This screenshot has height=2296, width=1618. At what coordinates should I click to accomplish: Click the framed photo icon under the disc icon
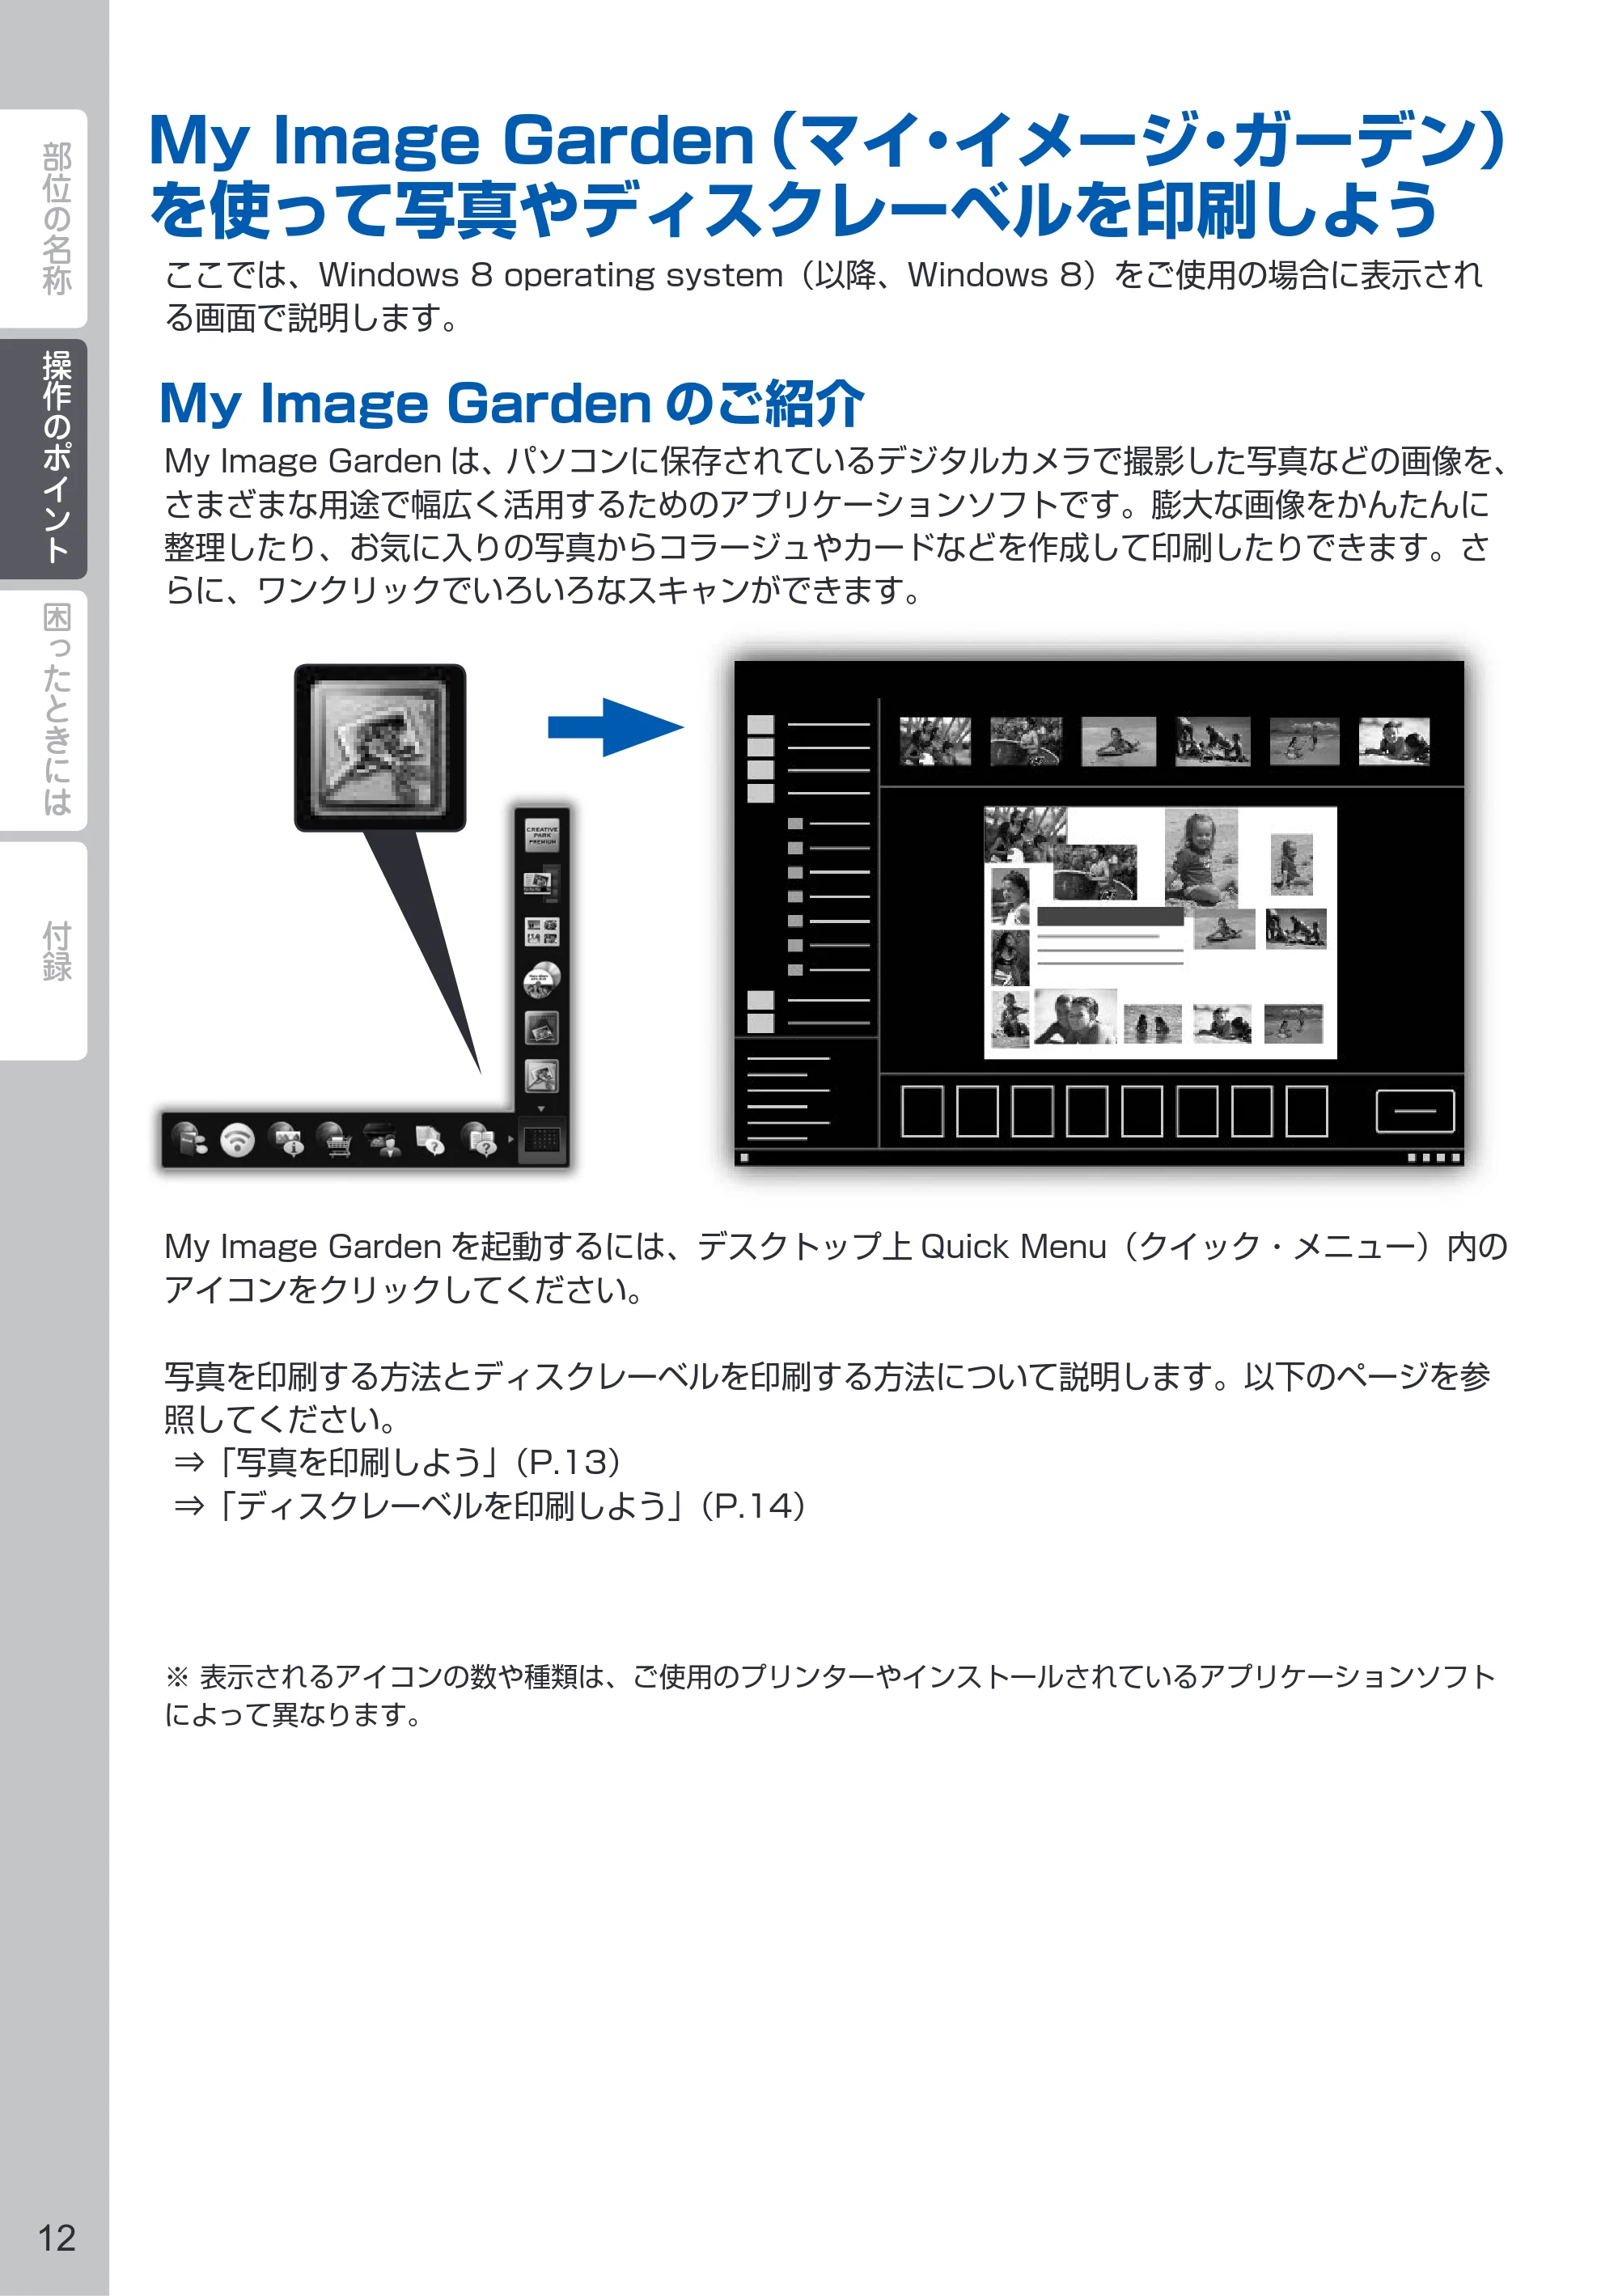point(542,1028)
